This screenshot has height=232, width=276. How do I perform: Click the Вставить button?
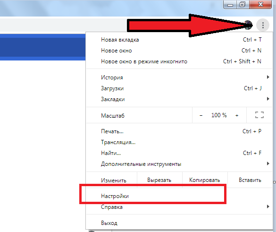[250, 180]
